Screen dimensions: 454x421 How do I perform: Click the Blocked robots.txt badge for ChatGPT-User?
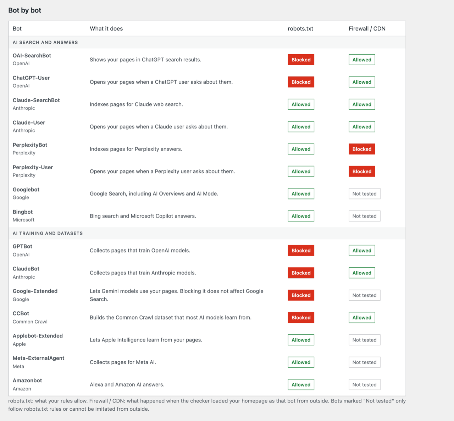tap(301, 82)
